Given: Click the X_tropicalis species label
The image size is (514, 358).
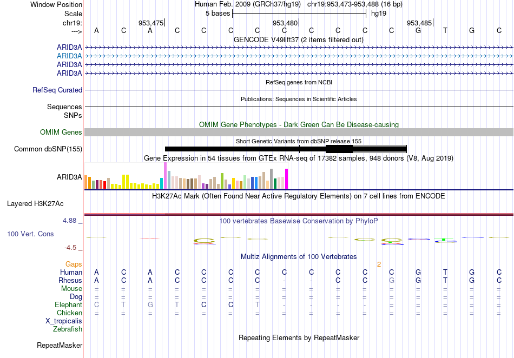Looking at the screenshot, I should point(64,321).
